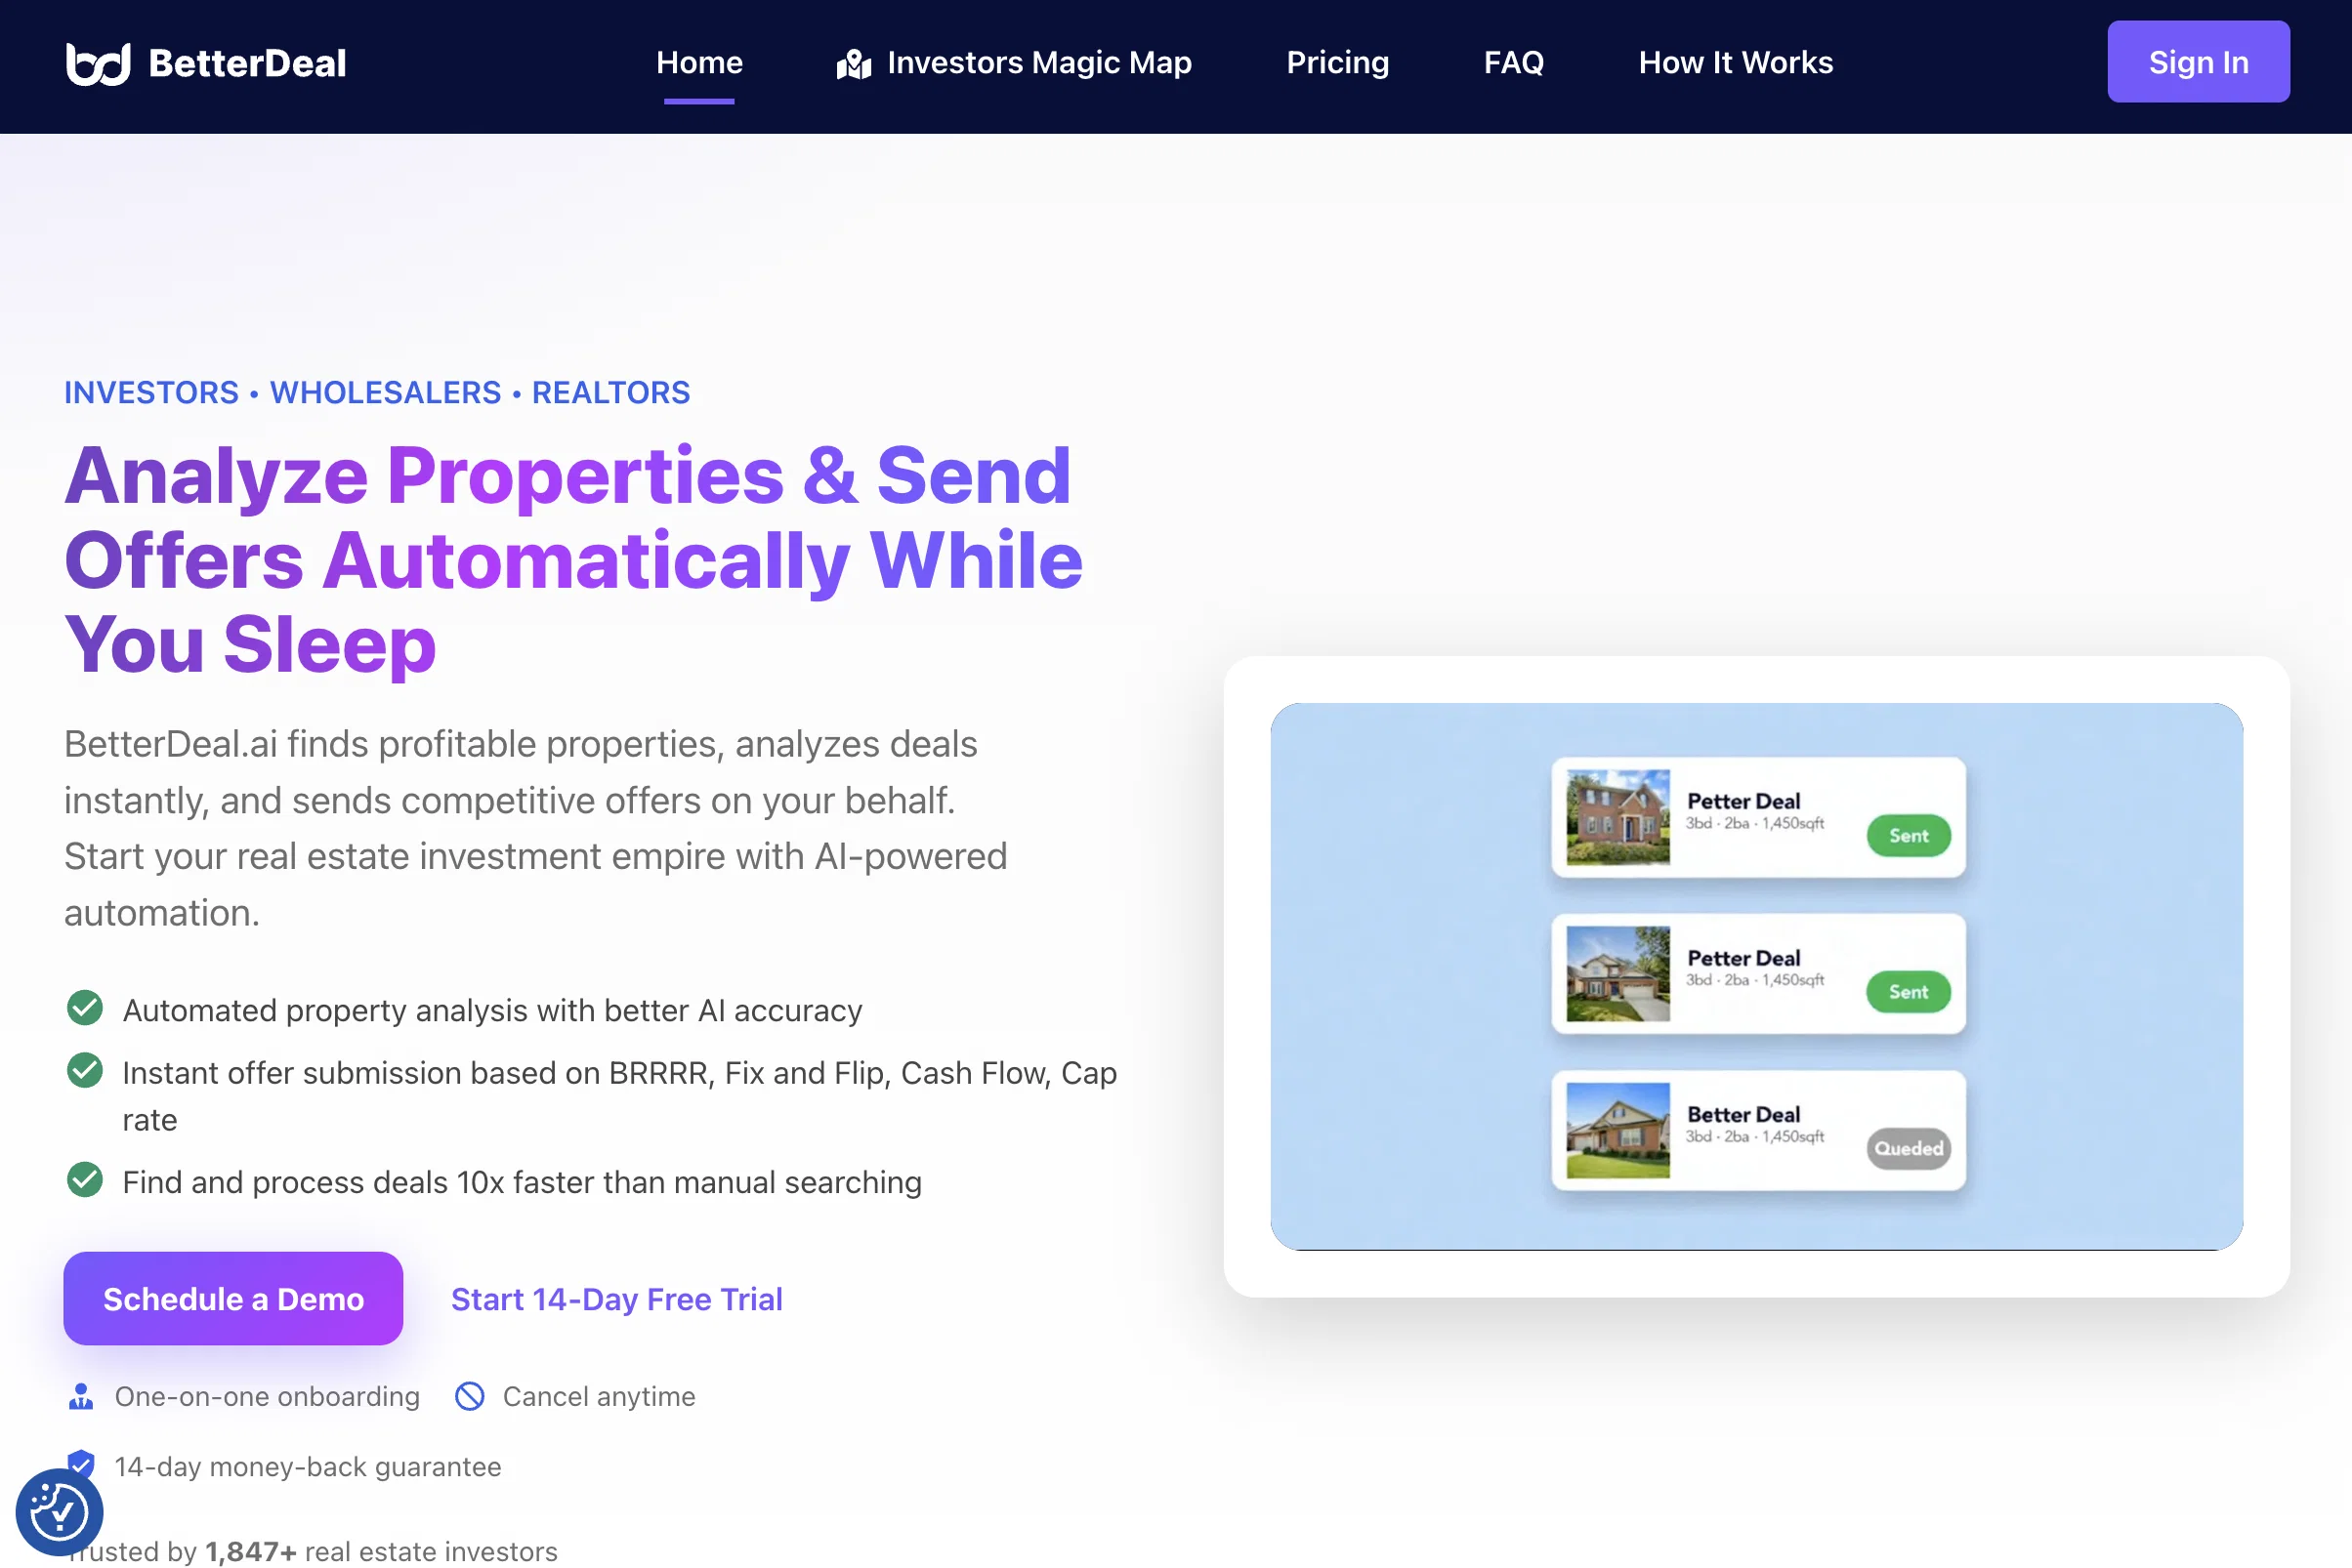Click the INVESTORS • WHOLESALERS • REALTORS tagline
Image resolution: width=2352 pixels, height=1568 pixels.
(x=377, y=392)
